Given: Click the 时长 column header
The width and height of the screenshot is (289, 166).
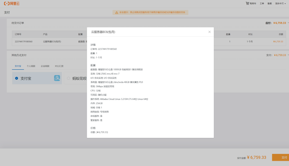Looking at the screenshot, I should 250,34.
